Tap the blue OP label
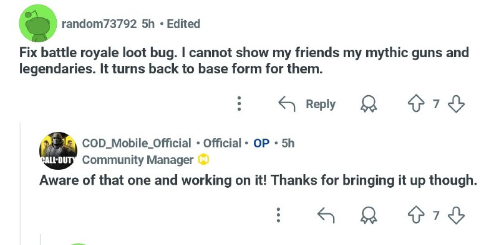The image size is (499, 245). click(x=261, y=144)
